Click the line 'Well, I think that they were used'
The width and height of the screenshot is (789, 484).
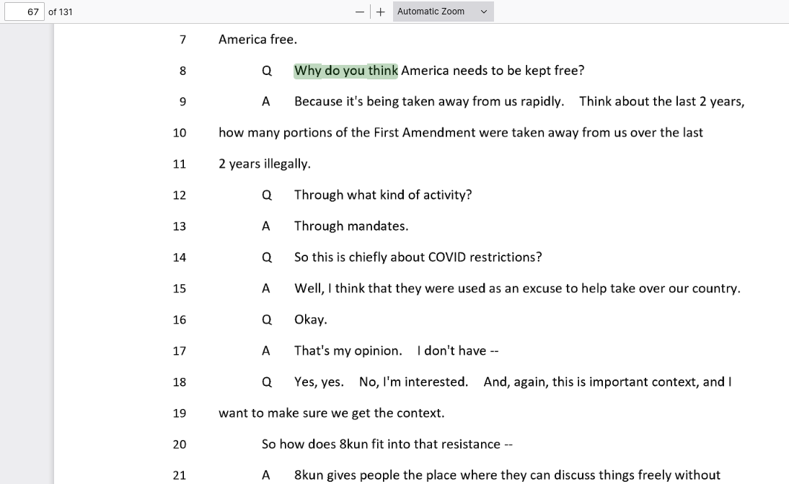(x=517, y=289)
